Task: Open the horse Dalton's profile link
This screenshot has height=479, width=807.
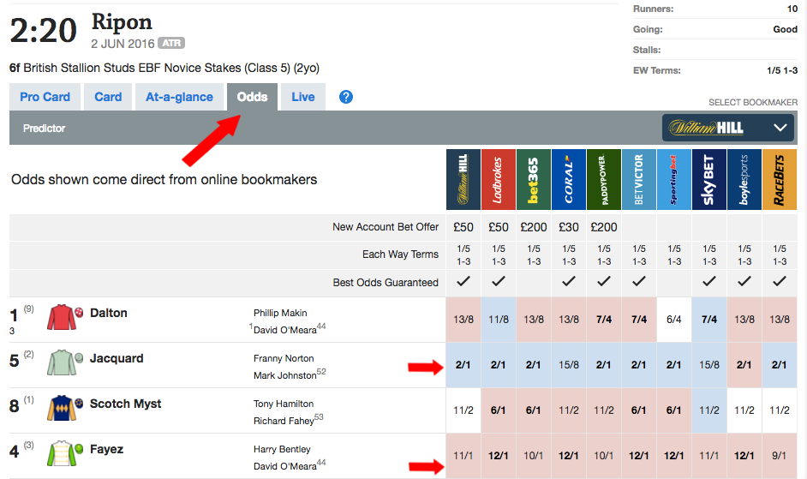Action: pos(109,313)
